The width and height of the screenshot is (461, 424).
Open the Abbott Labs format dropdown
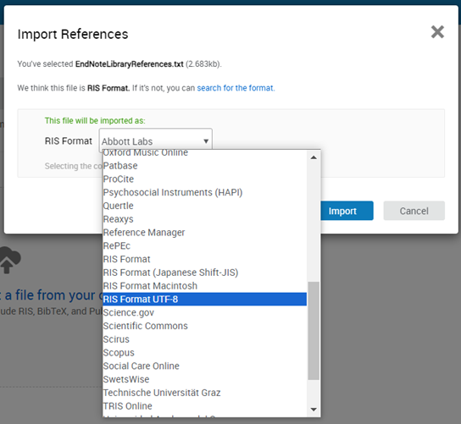[156, 141]
